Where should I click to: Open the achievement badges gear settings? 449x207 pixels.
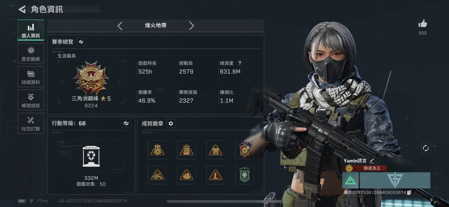tap(171, 124)
